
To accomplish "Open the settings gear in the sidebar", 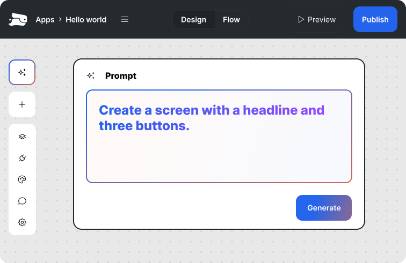I will [22, 222].
